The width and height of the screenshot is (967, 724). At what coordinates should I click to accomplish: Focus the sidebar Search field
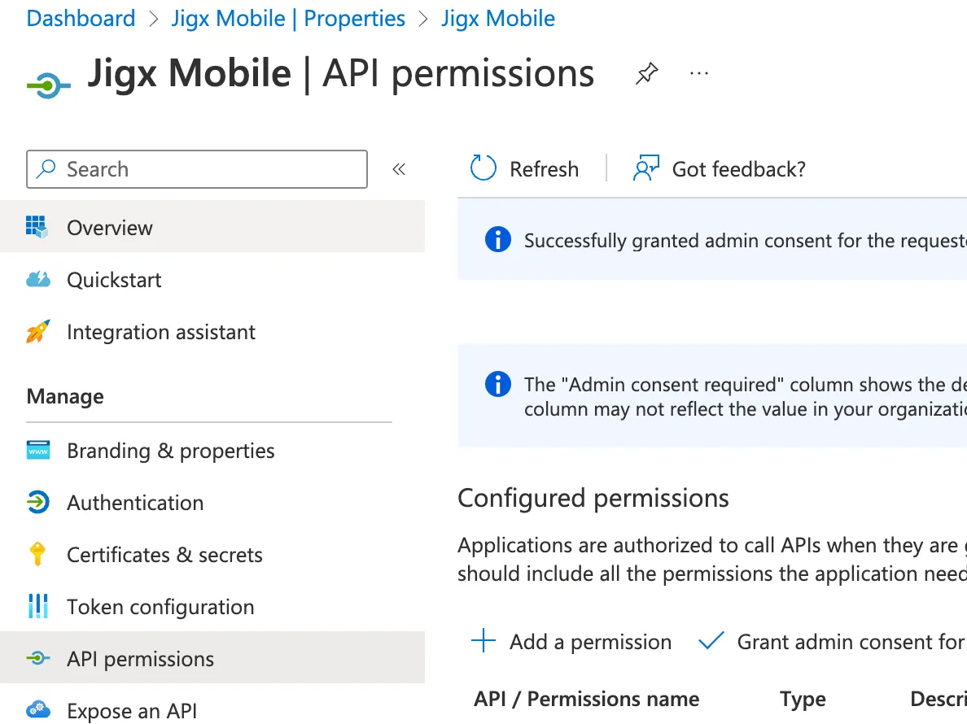pyautogui.click(x=197, y=169)
